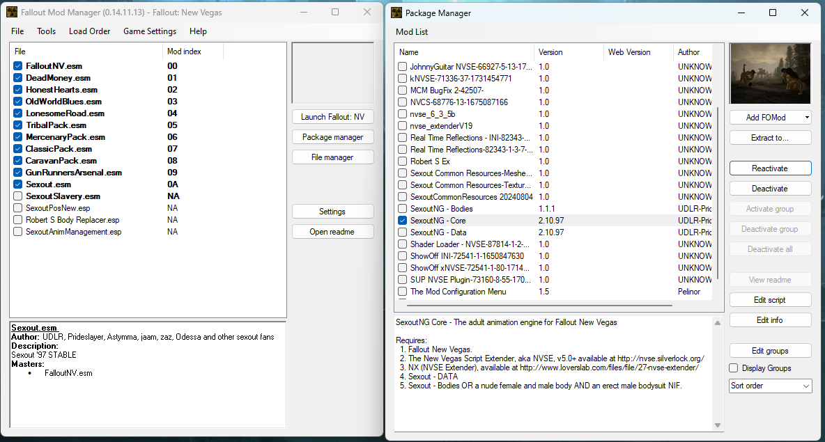Select LonesomeRoad.esm in the file list
Viewport: 825px width, 442px height.
point(65,113)
